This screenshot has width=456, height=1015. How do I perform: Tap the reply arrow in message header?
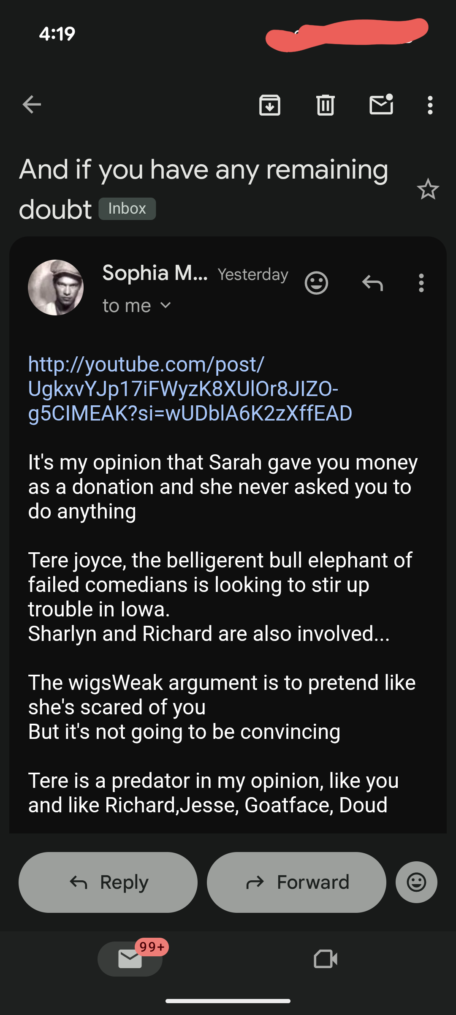[x=372, y=283]
